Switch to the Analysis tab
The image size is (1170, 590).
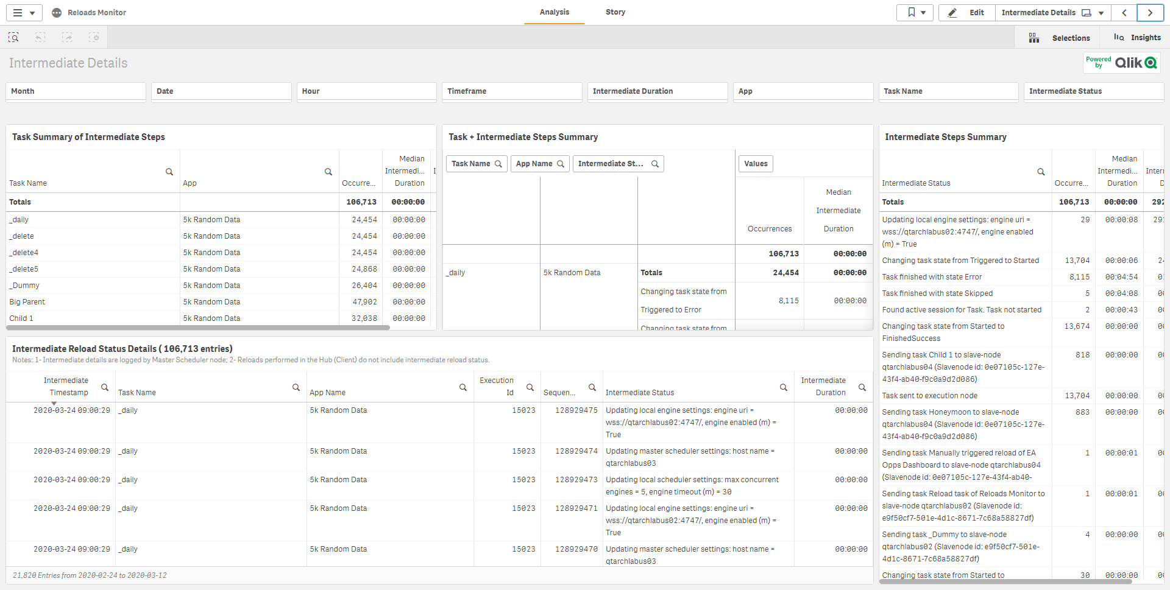554,12
